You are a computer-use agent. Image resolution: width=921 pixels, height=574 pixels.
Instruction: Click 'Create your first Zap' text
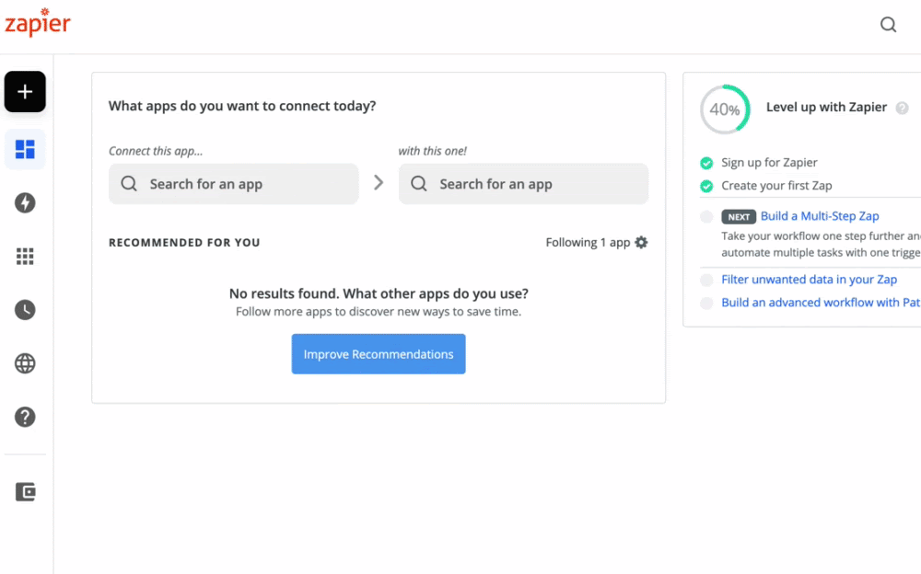point(776,186)
